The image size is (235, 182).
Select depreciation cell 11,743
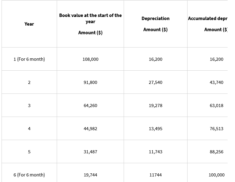(x=155, y=152)
